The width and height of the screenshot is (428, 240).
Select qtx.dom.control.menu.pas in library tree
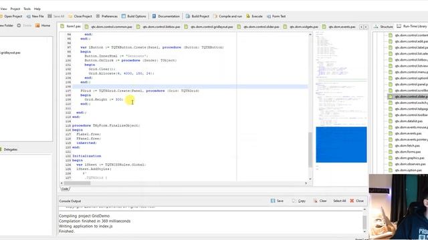pos(408,72)
